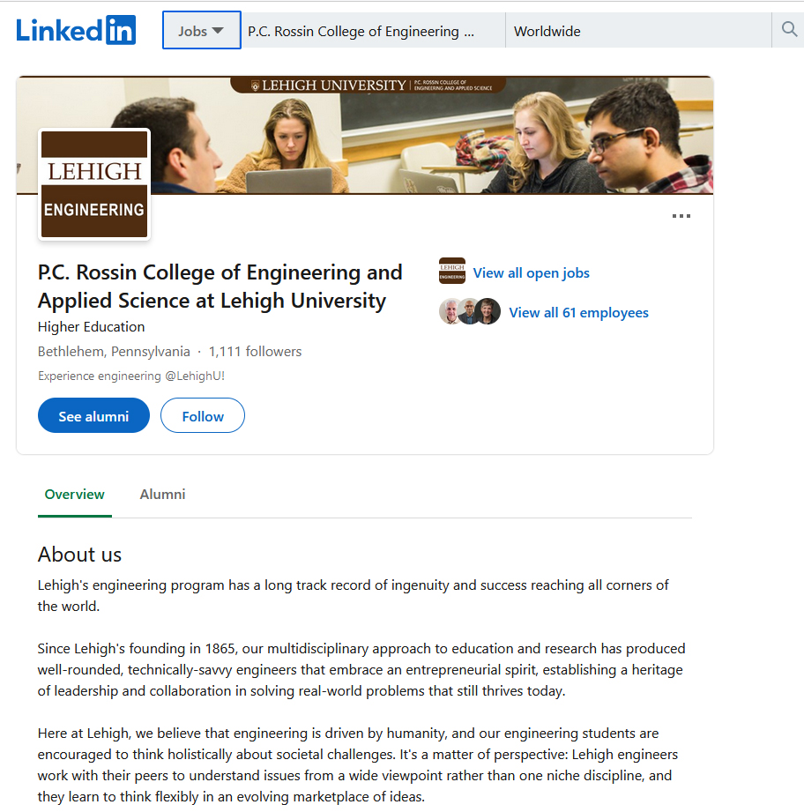
Task: Click the P.C. Rossin College page title
Action: (220, 287)
